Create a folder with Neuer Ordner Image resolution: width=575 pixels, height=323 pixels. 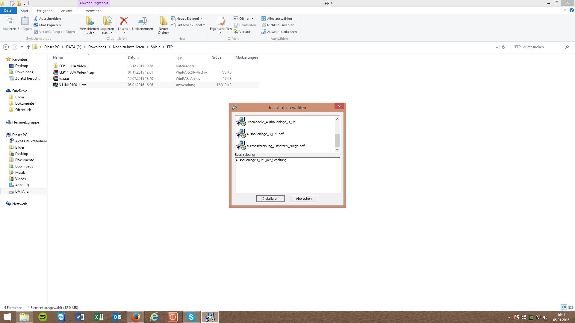point(163,25)
